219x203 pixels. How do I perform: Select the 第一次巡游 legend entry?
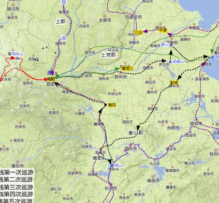pos(17,173)
